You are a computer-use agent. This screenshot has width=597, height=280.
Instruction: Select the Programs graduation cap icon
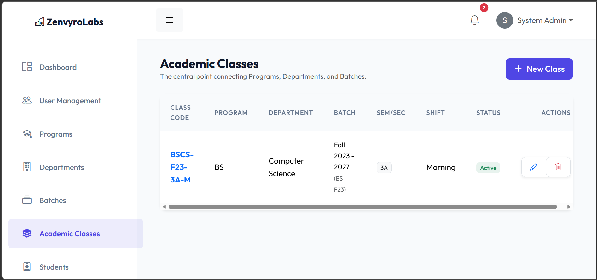(27, 133)
